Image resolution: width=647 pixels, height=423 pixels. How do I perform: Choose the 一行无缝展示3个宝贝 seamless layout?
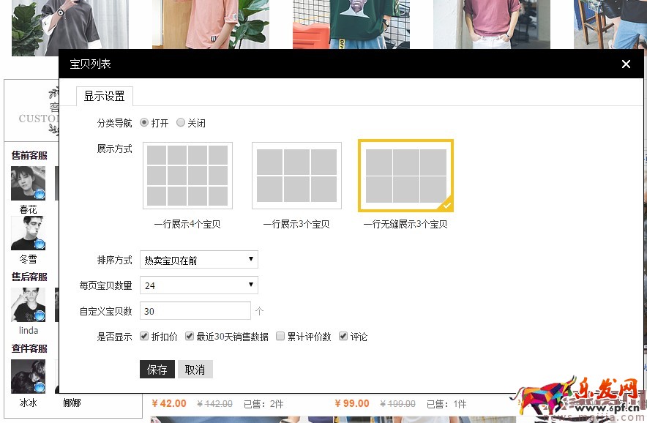406,174
